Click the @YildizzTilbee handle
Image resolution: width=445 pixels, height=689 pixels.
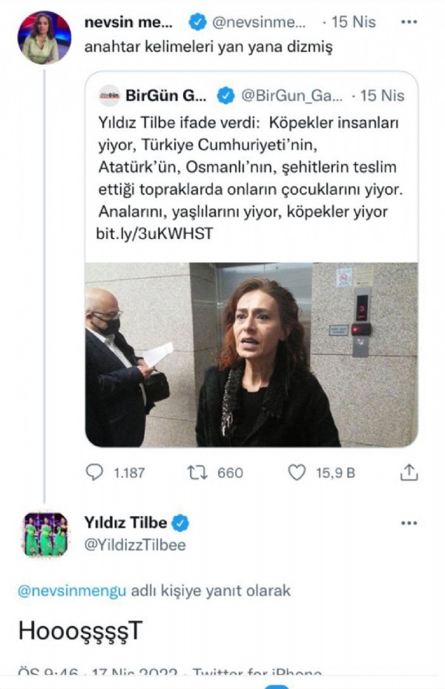(x=134, y=545)
